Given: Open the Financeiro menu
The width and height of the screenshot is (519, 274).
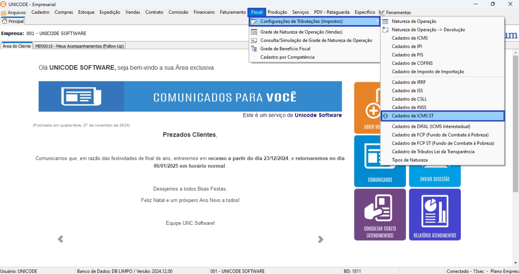Looking at the screenshot, I should (x=204, y=12).
